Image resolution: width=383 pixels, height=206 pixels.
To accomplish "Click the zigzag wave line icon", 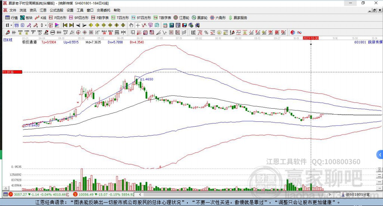I will [165, 33].
